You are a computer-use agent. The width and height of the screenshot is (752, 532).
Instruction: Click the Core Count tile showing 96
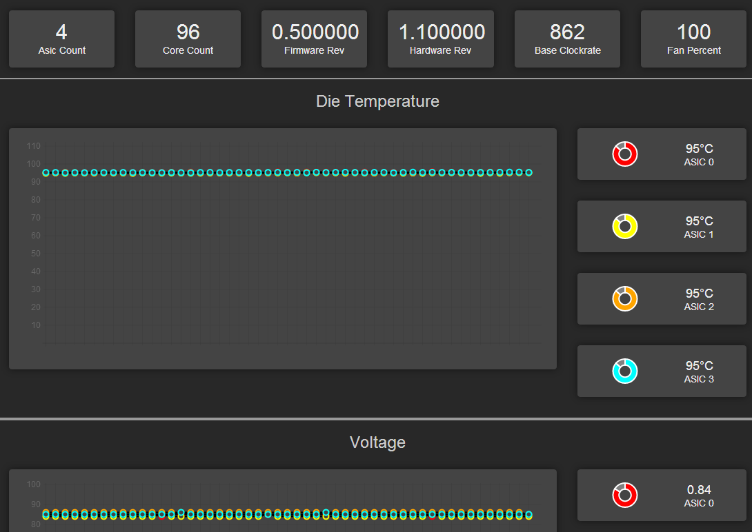click(188, 39)
